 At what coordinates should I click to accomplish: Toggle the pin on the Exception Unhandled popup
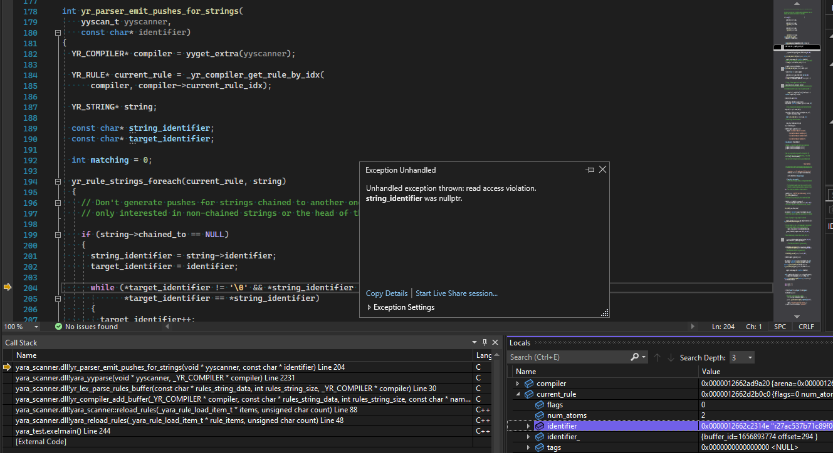589,169
